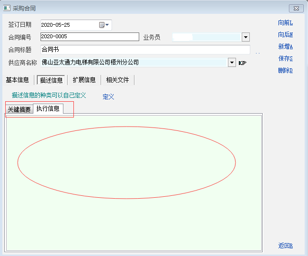Go to previous record with 向前
Viewport: 308px width, 256px height.
(x=285, y=23)
